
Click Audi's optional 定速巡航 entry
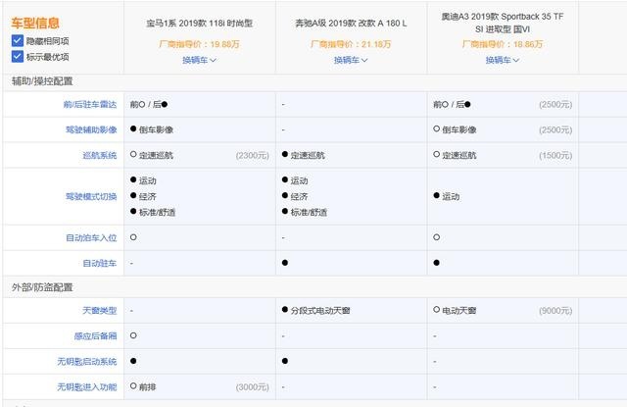(x=455, y=155)
